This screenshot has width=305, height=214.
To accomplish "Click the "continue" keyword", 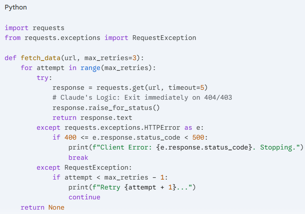I will [x=84, y=197].
